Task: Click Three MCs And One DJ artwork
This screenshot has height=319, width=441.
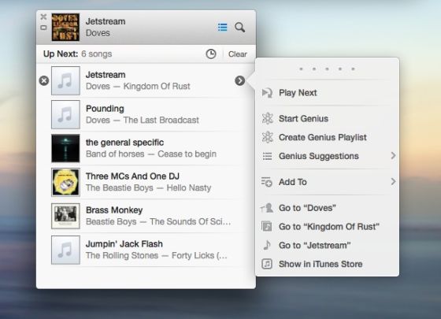Action: click(x=65, y=182)
